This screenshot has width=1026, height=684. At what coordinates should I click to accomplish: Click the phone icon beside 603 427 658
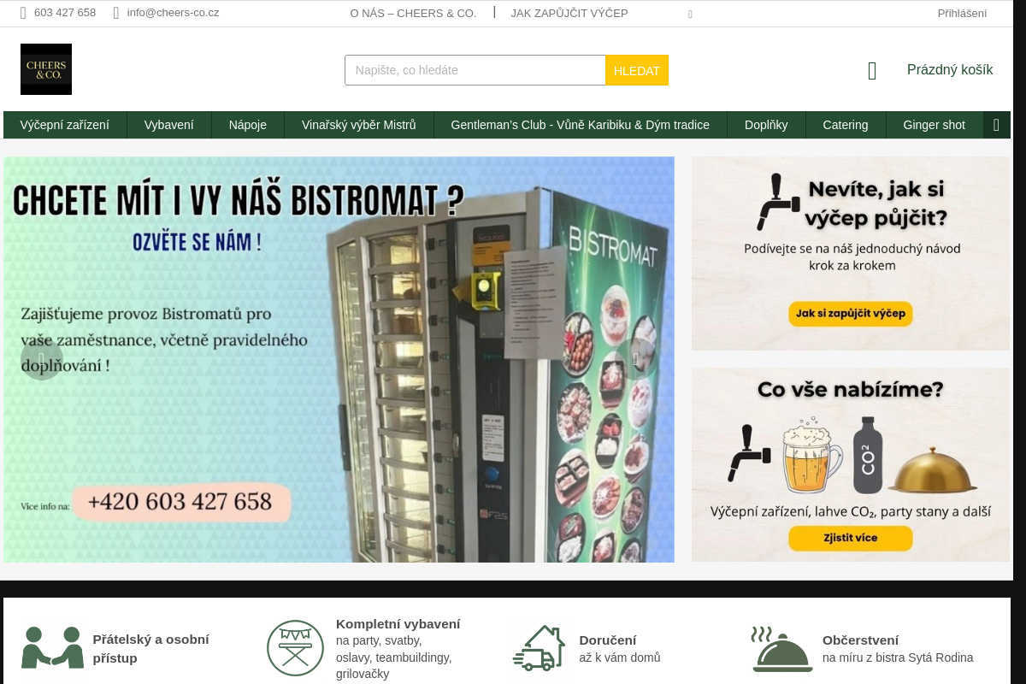pyautogui.click(x=23, y=13)
